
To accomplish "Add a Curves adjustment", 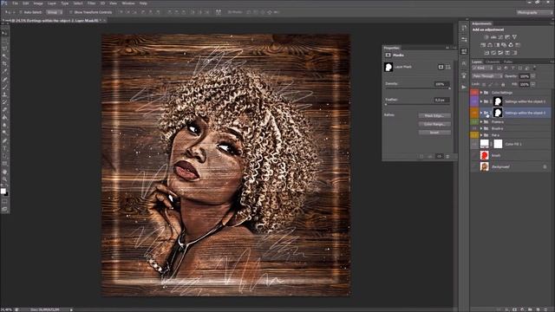I will 500,37.
